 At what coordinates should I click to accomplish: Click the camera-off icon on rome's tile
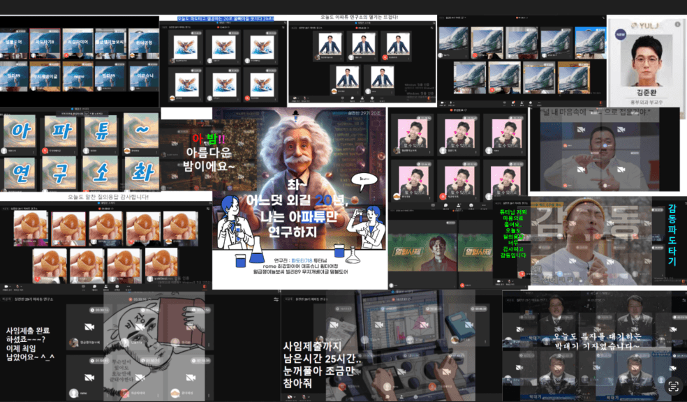(x=89, y=378)
